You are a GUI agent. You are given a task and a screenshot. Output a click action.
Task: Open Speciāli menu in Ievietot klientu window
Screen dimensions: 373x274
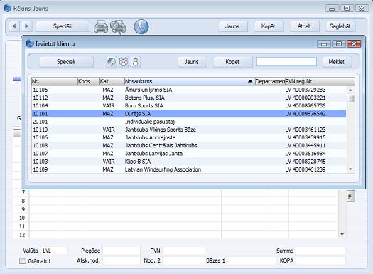66,62
